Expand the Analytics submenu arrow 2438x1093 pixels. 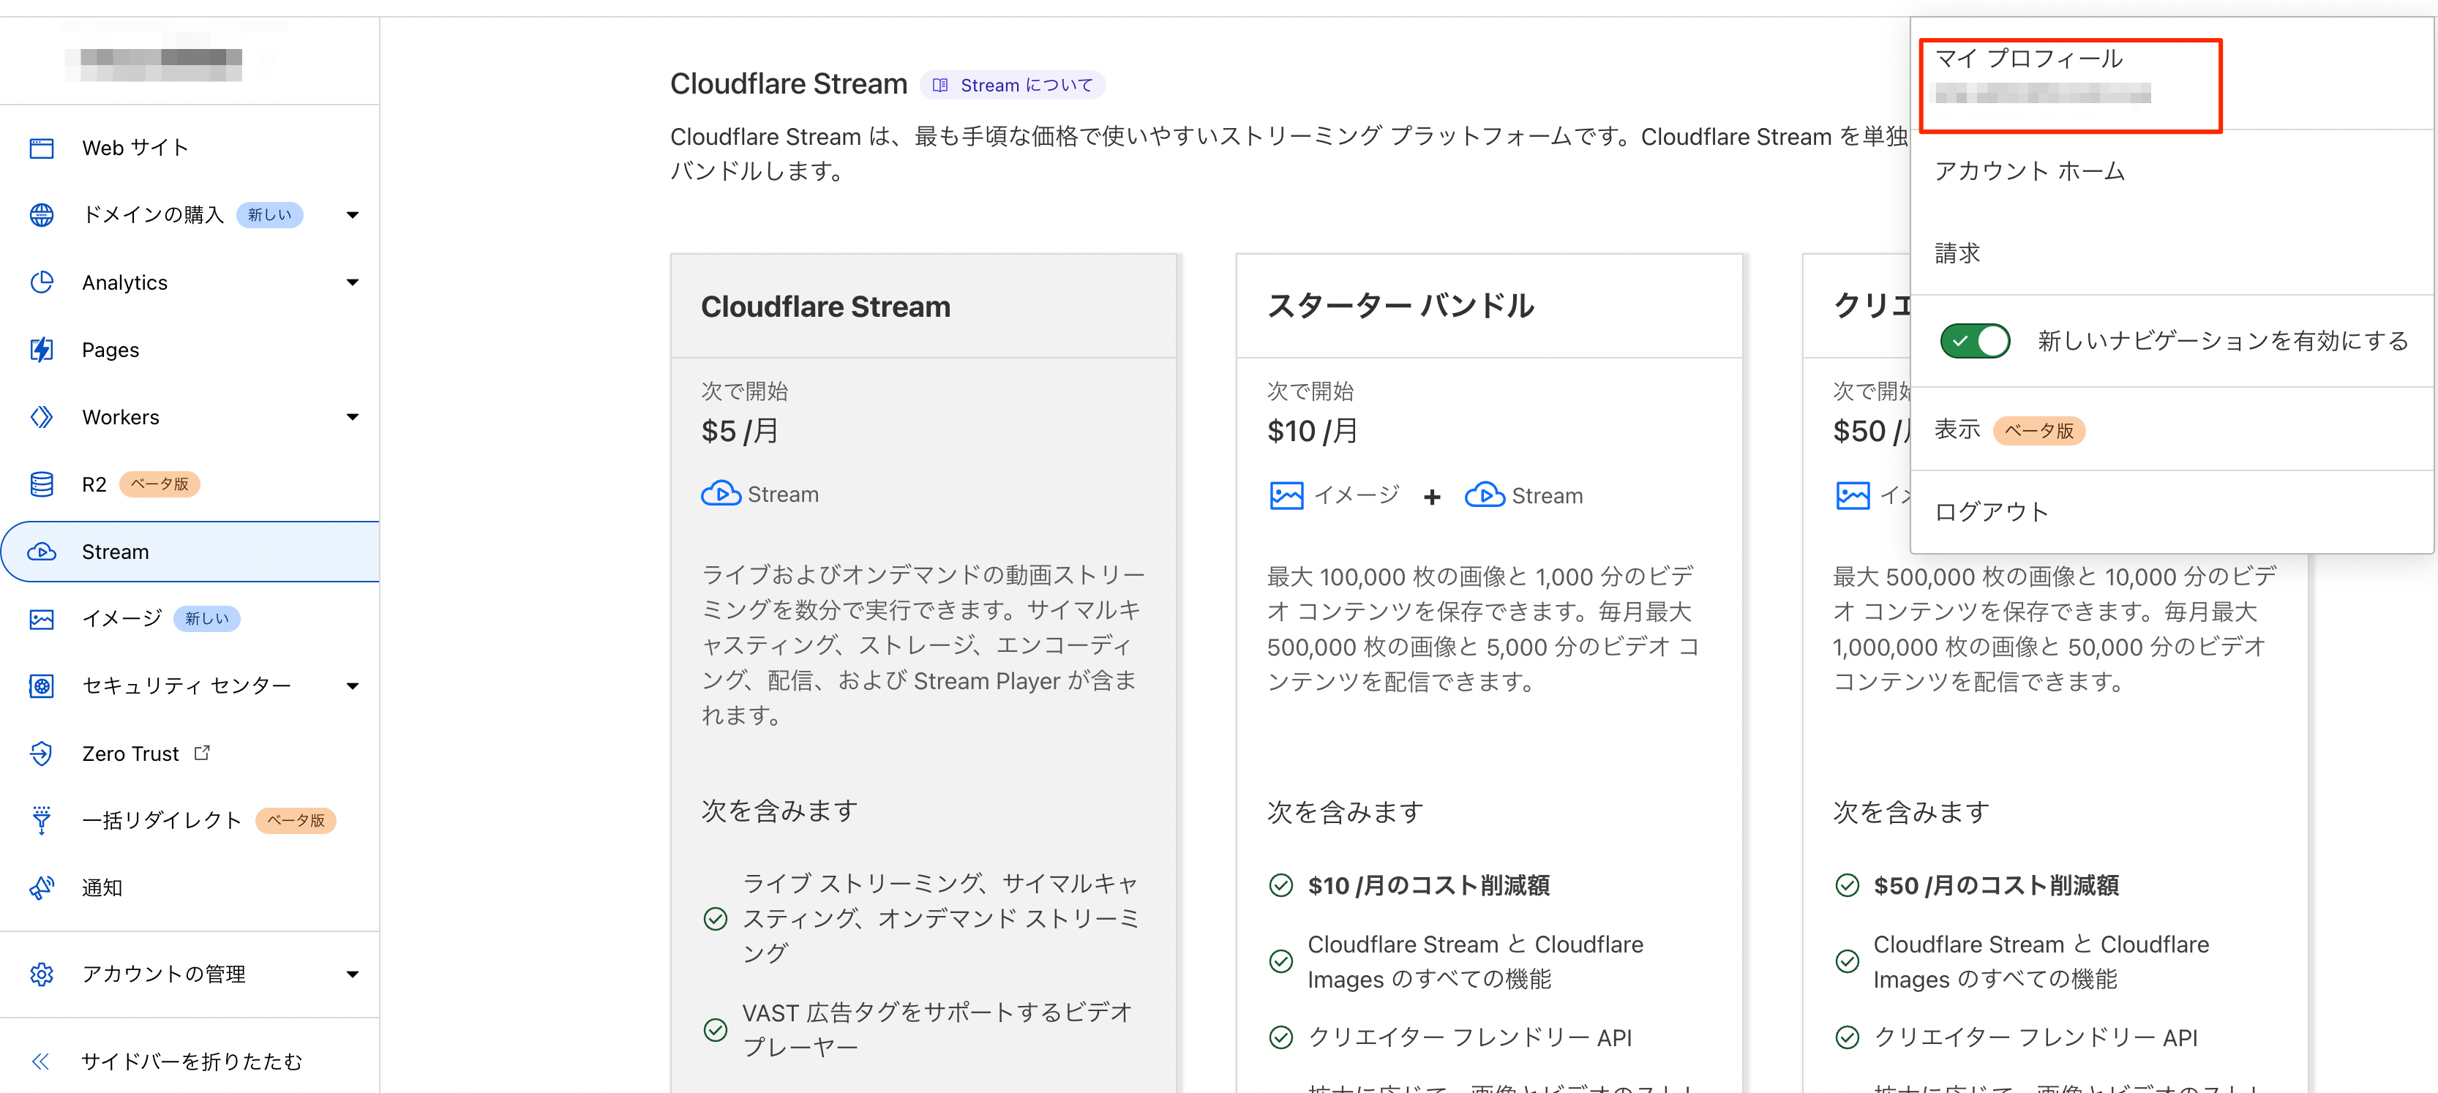352,283
